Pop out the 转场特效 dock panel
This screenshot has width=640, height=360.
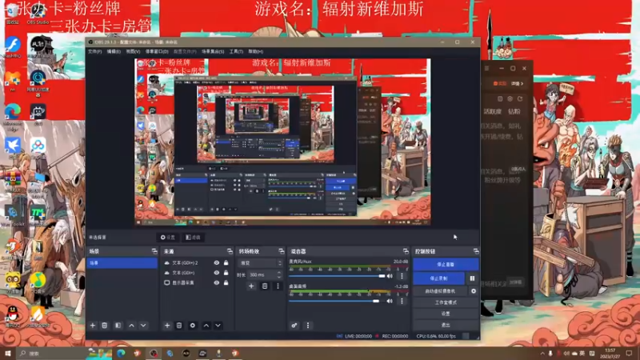click(x=282, y=251)
